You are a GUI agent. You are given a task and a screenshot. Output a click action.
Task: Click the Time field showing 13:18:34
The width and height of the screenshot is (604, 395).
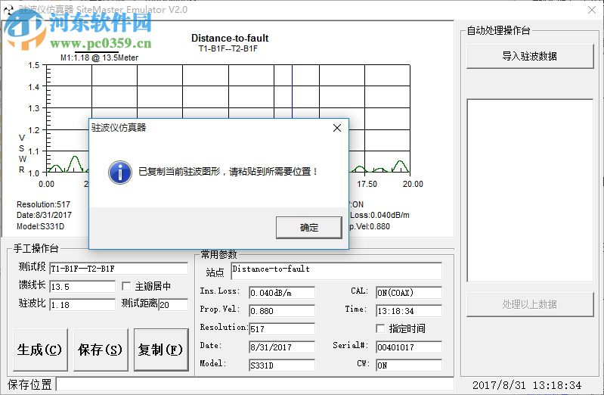pos(409,311)
